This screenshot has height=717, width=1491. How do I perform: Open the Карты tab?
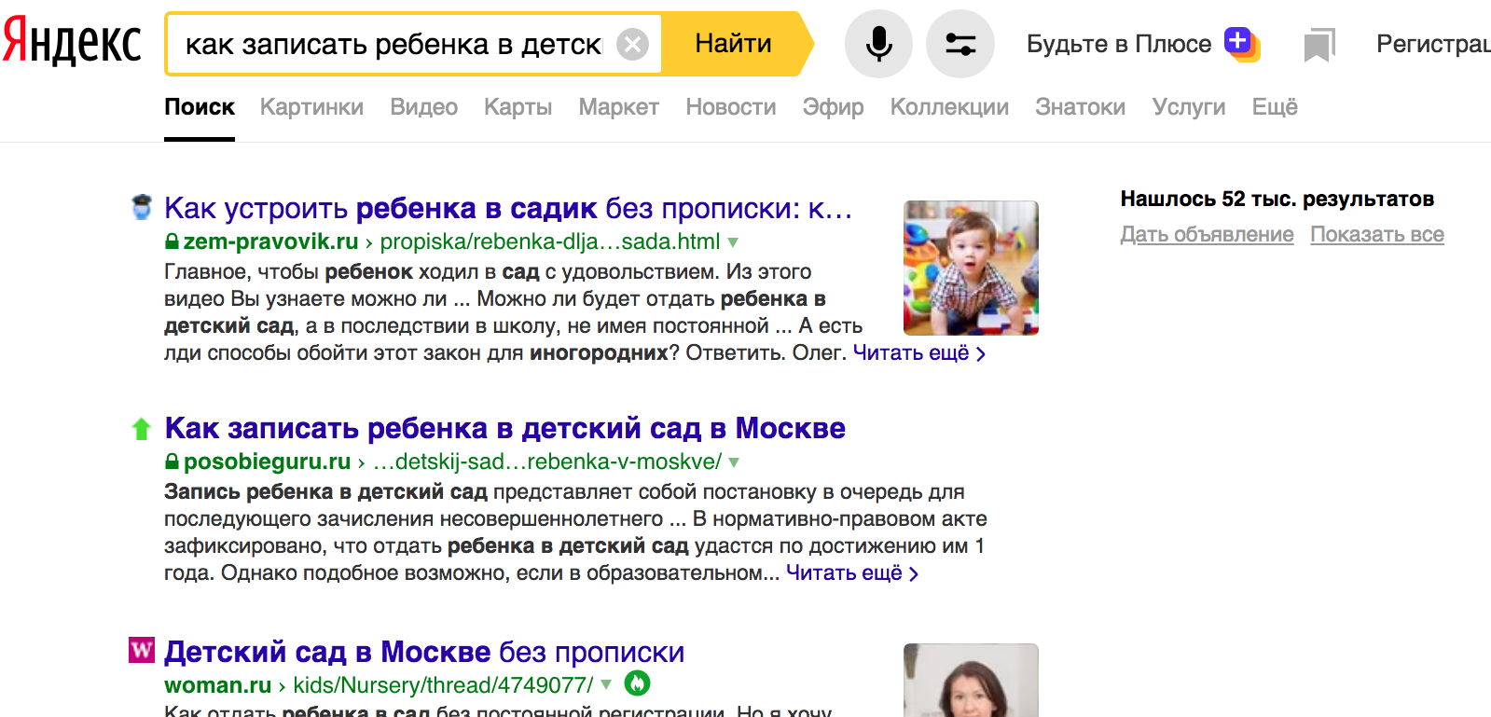(518, 107)
